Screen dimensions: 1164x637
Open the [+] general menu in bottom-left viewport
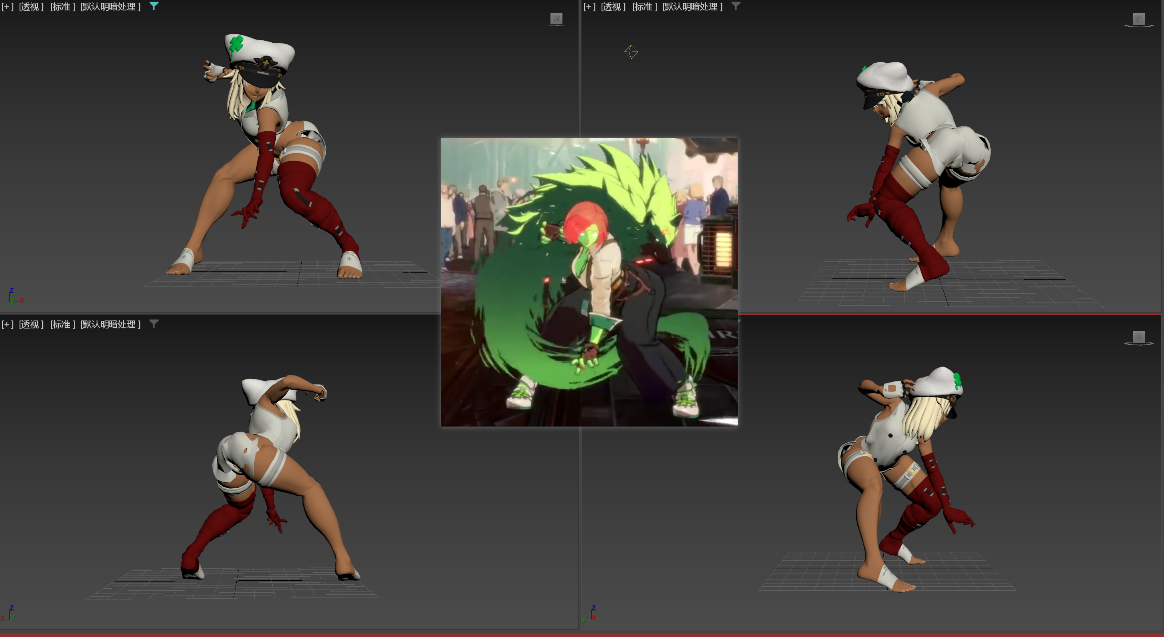point(7,324)
